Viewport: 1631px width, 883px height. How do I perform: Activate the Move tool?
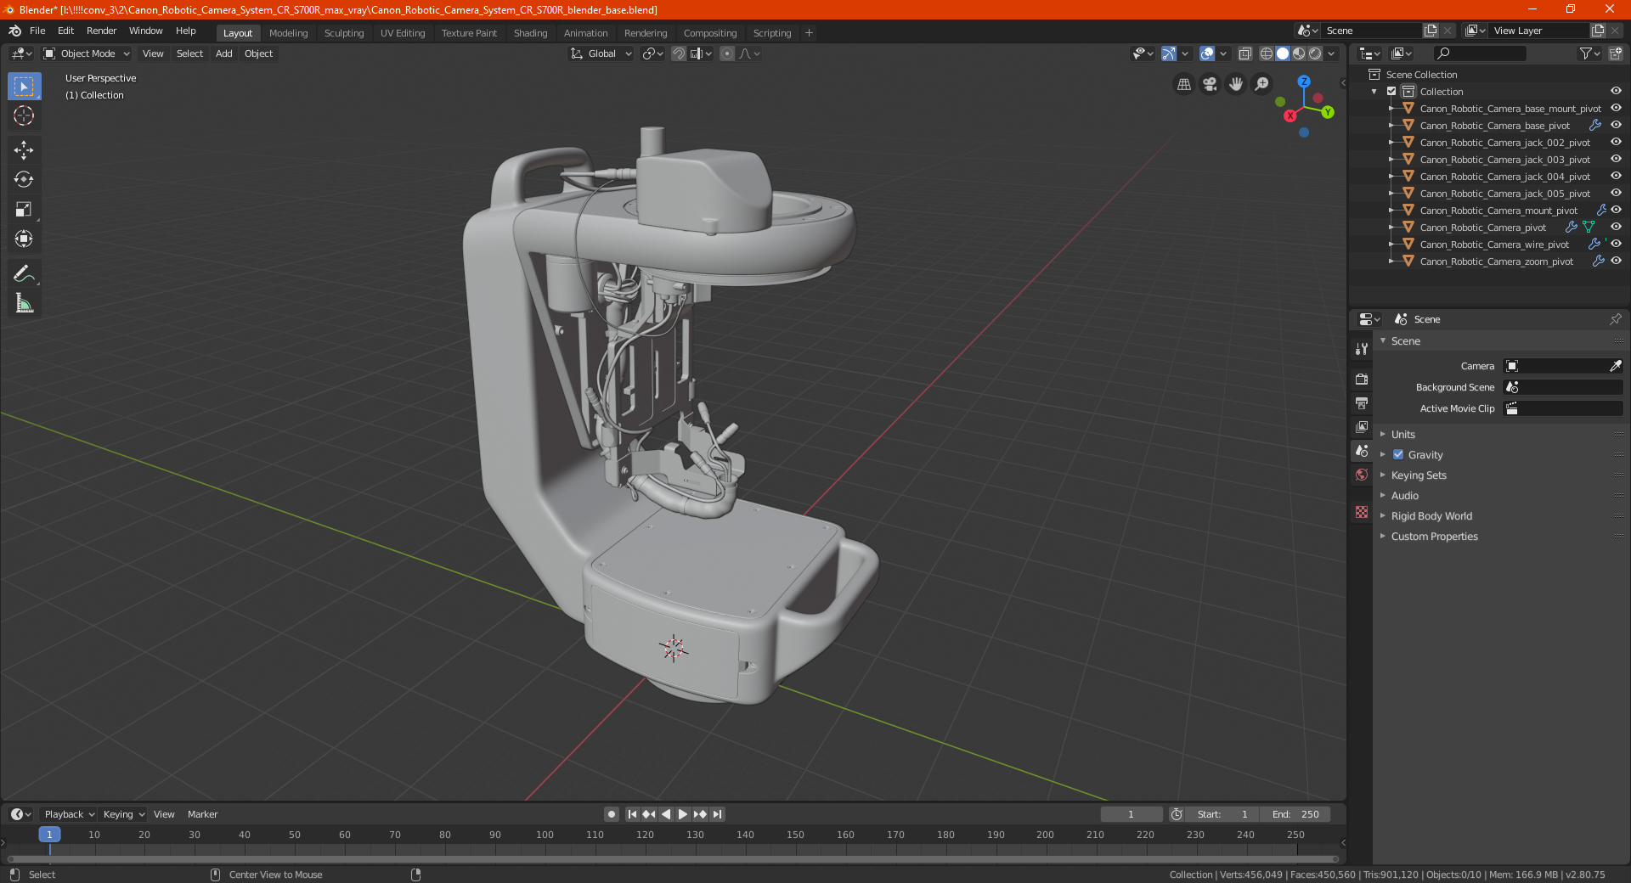pyautogui.click(x=24, y=150)
